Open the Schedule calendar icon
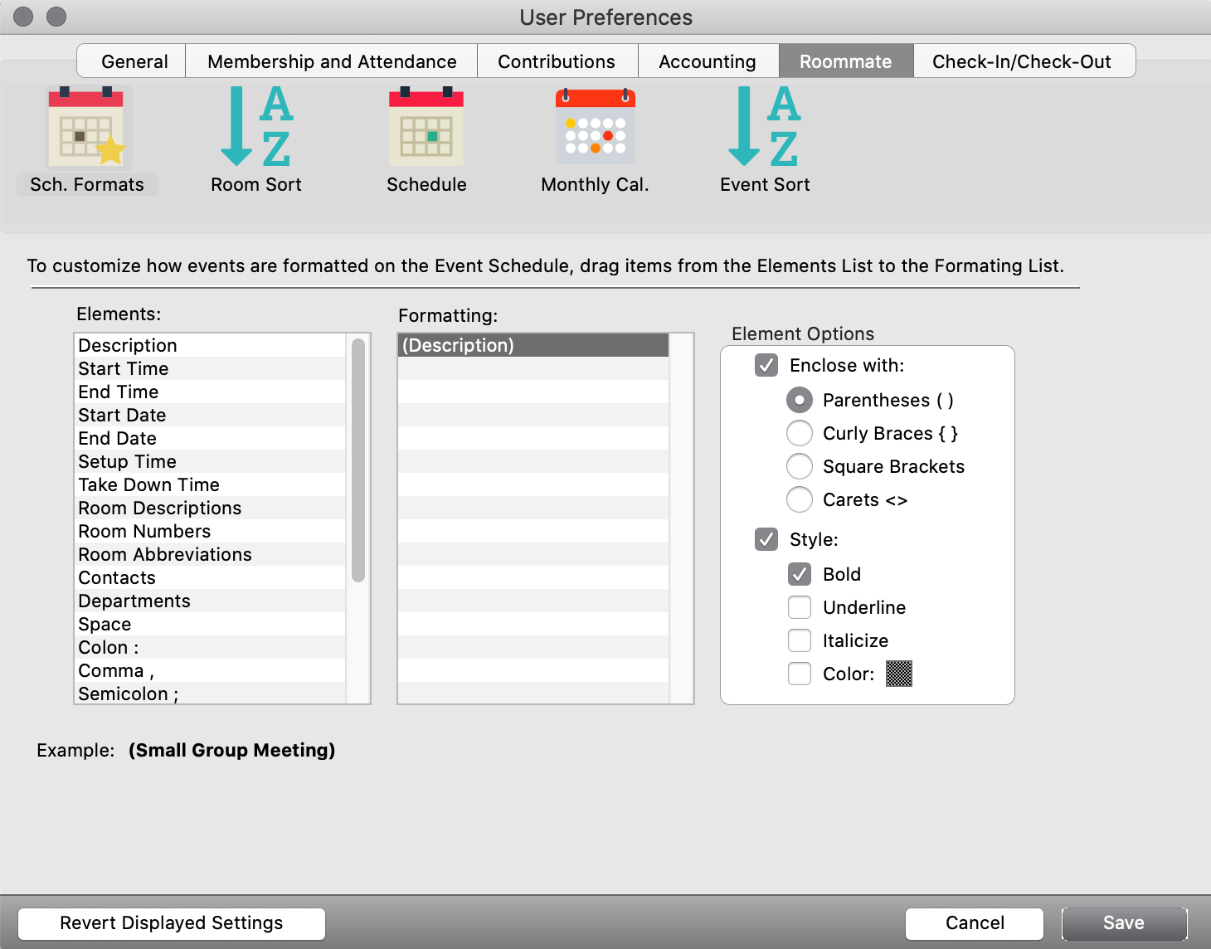 426,127
